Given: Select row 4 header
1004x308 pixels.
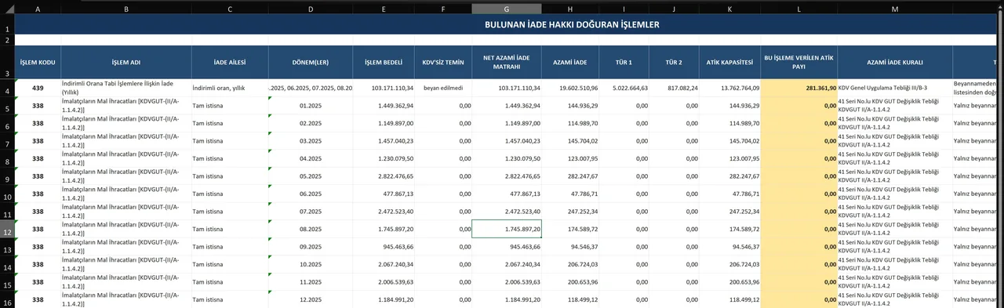Looking at the screenshot, I should click(x=7, y=88).
